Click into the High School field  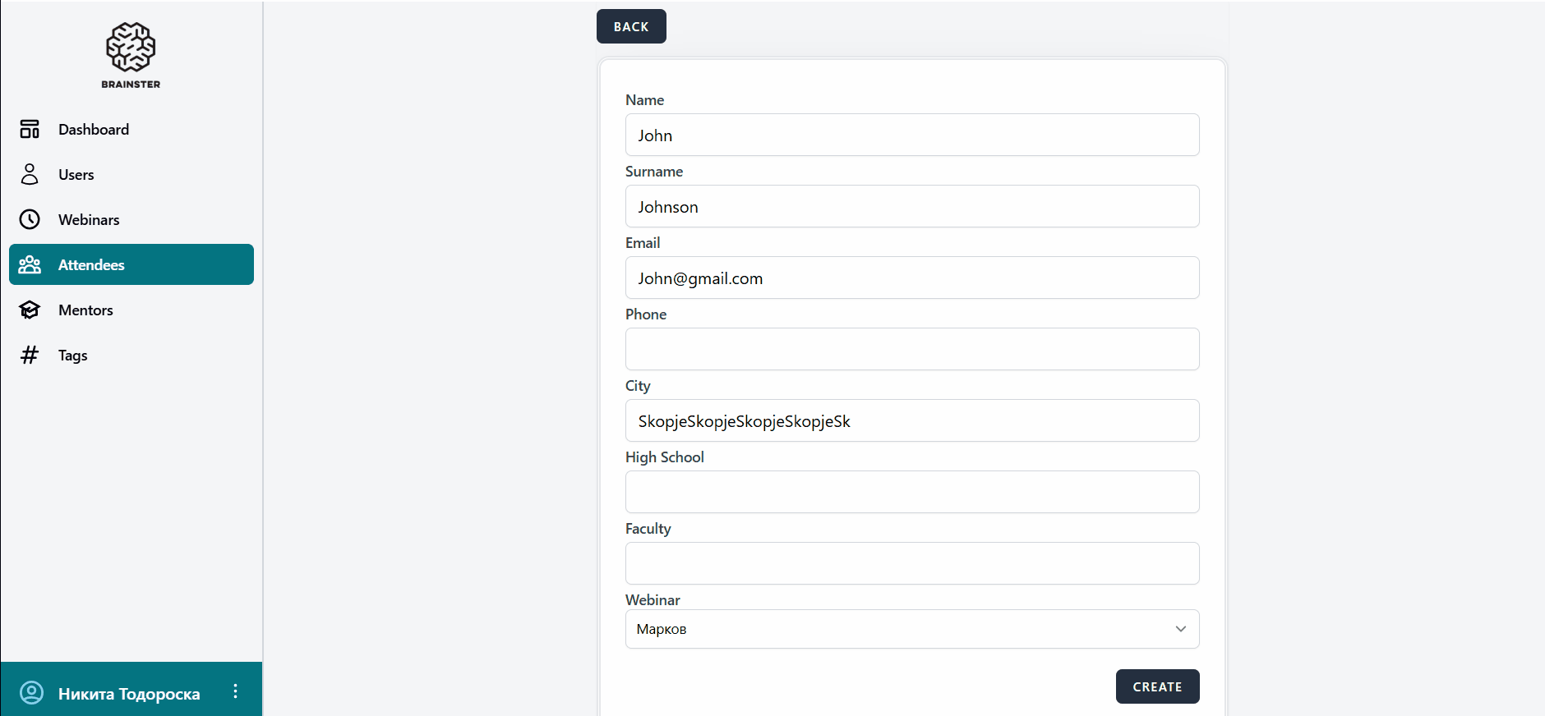pos(912,492)
